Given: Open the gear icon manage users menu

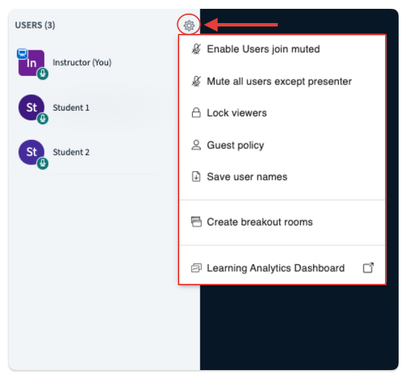Looking at the screenshot, I should (x=189, y=25).
